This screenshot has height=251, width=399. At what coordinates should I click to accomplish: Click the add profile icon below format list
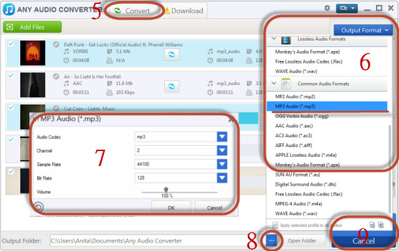pyautogui.click(x=381, y=225)
